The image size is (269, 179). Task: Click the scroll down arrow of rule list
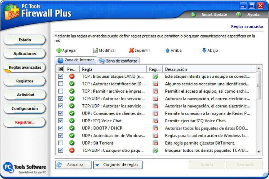tap(259, 152)
